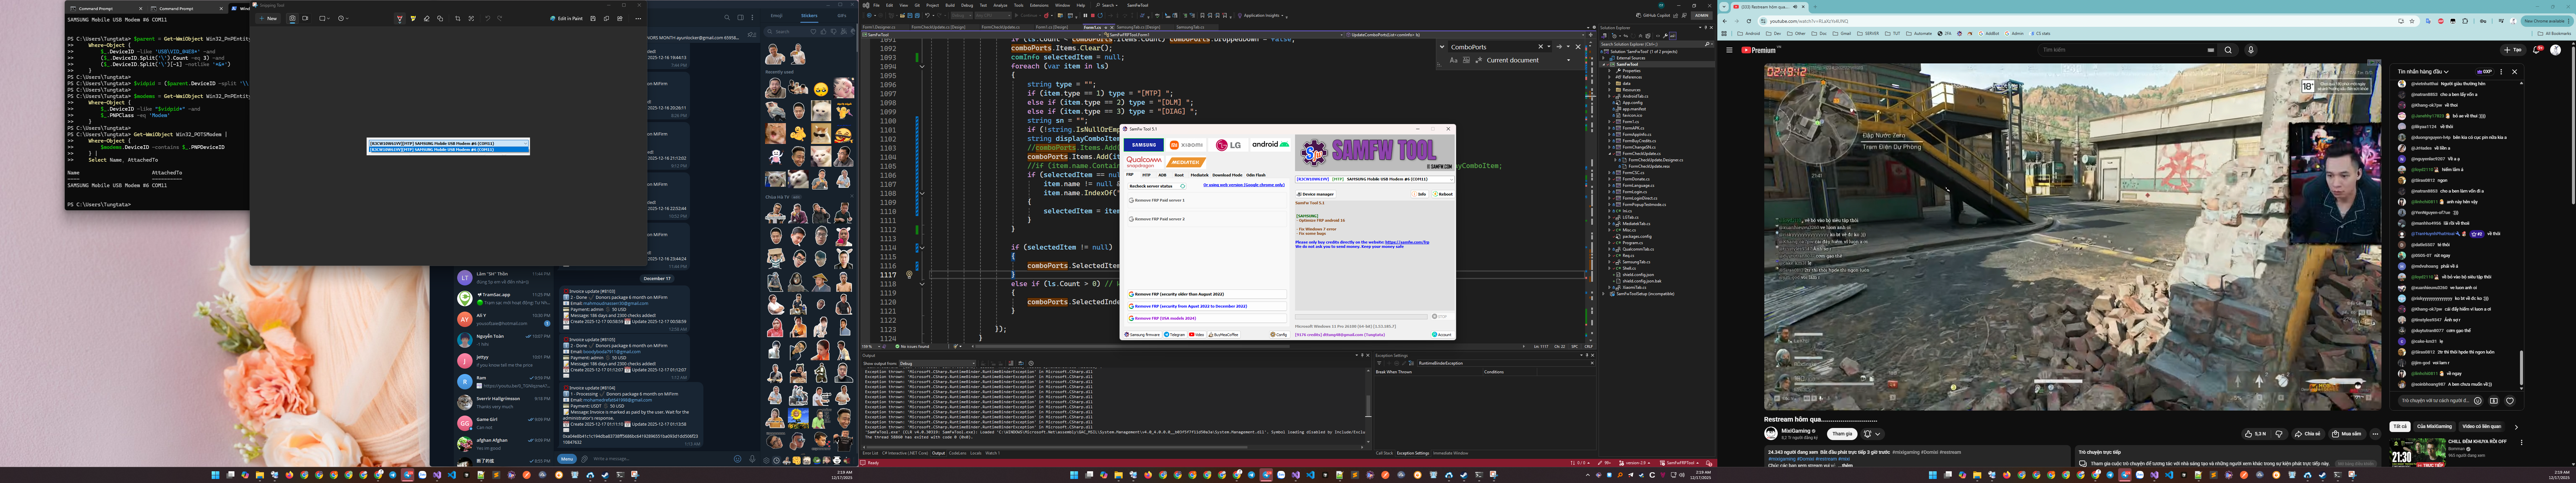Screen dimensions: 2576x483
Task: Open the Extensions menu in Visual Studio
Action: coord(1039,5)
